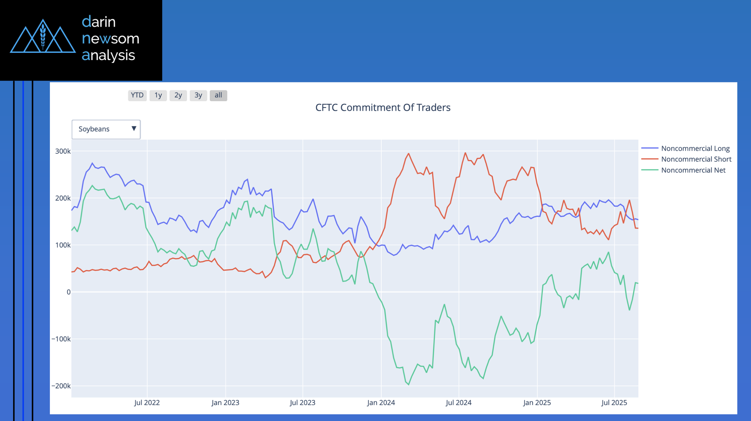Screen dimensions: 751x421
Task: Switch chart range to 1y
Action: tap(158, 95)
